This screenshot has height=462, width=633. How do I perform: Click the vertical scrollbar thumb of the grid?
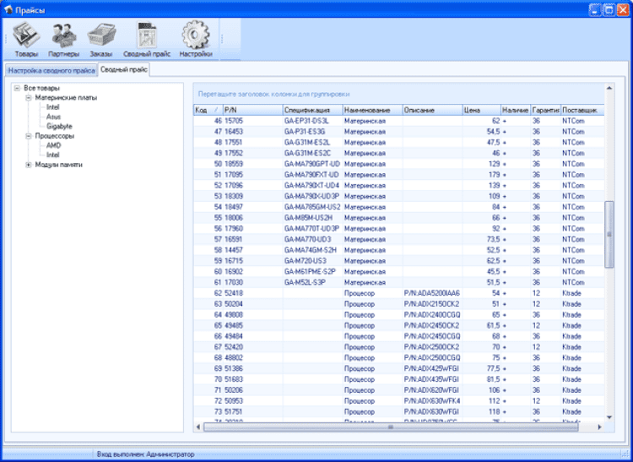tap(609, 234)
